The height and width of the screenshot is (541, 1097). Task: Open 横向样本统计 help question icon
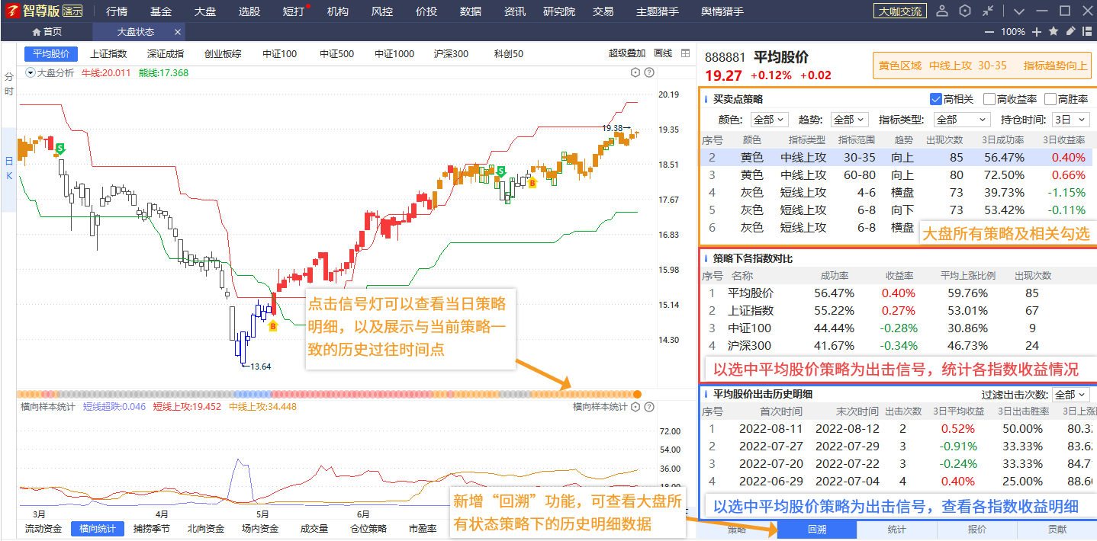(649, 407)
